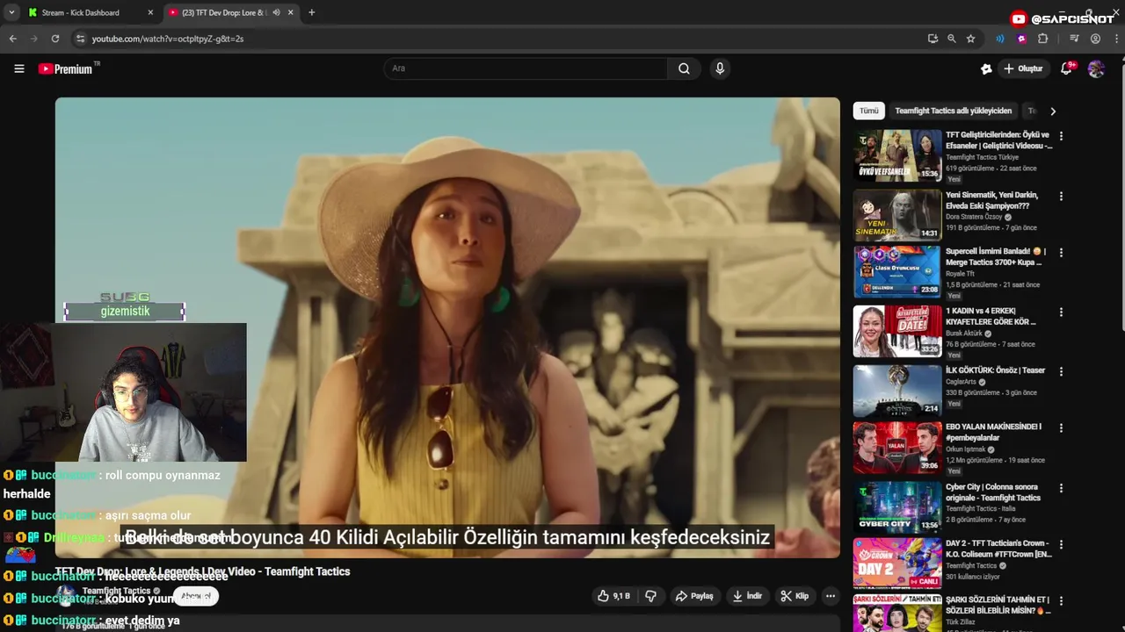
Task: Toggle subscription with the Abone ol button
Action: click(x=196, y=596)
